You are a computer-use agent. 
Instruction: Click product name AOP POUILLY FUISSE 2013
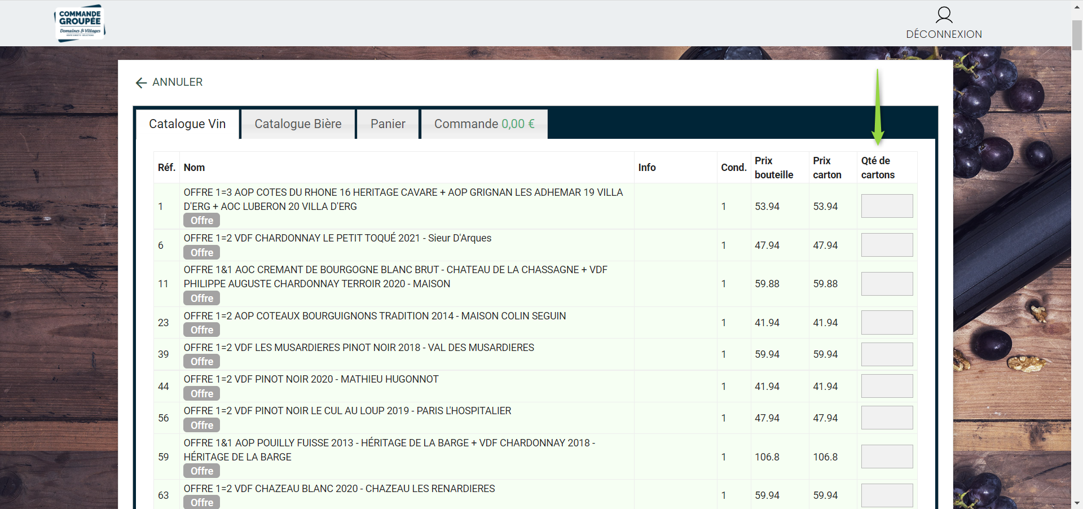(389, 450)
